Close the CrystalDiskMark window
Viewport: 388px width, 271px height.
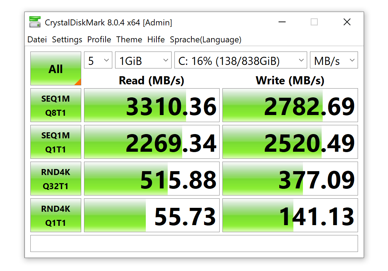(x=347, y=22)
